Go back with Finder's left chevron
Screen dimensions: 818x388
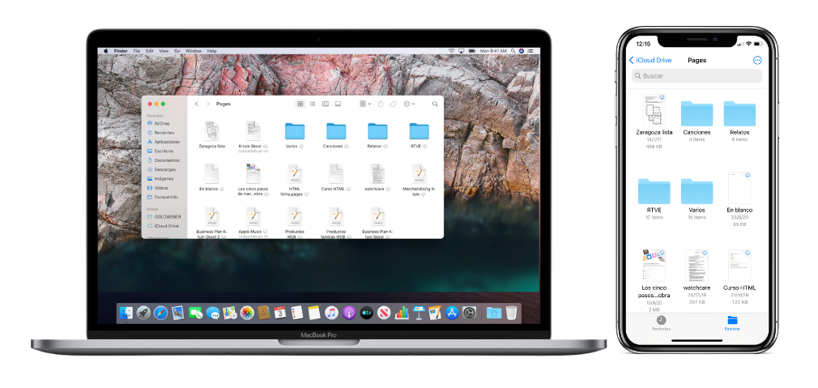click(x=197, y=104)
